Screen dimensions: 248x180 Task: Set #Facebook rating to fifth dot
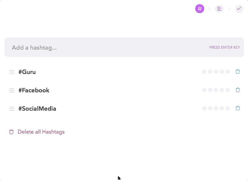point(228,90)
